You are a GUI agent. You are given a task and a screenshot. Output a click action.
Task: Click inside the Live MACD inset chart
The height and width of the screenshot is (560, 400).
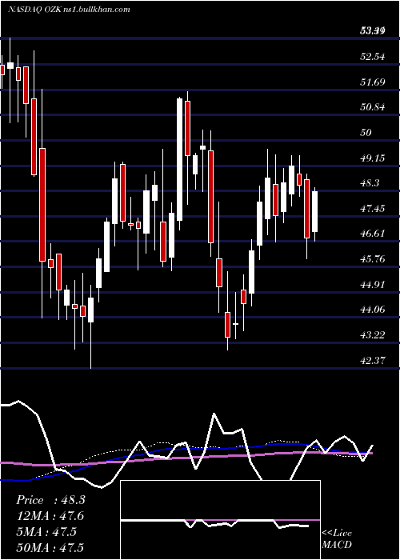(220, 520)
